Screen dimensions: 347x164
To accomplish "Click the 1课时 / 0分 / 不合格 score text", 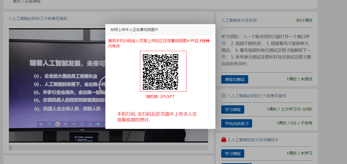I will click(x=294, y=123).
